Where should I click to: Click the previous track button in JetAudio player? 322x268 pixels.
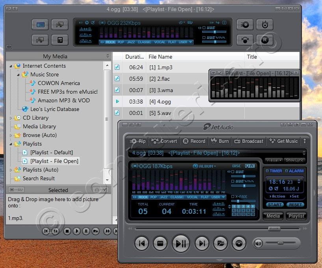tap(142, 243)
